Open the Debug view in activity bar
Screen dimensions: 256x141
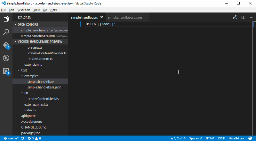tap(6, 58)
